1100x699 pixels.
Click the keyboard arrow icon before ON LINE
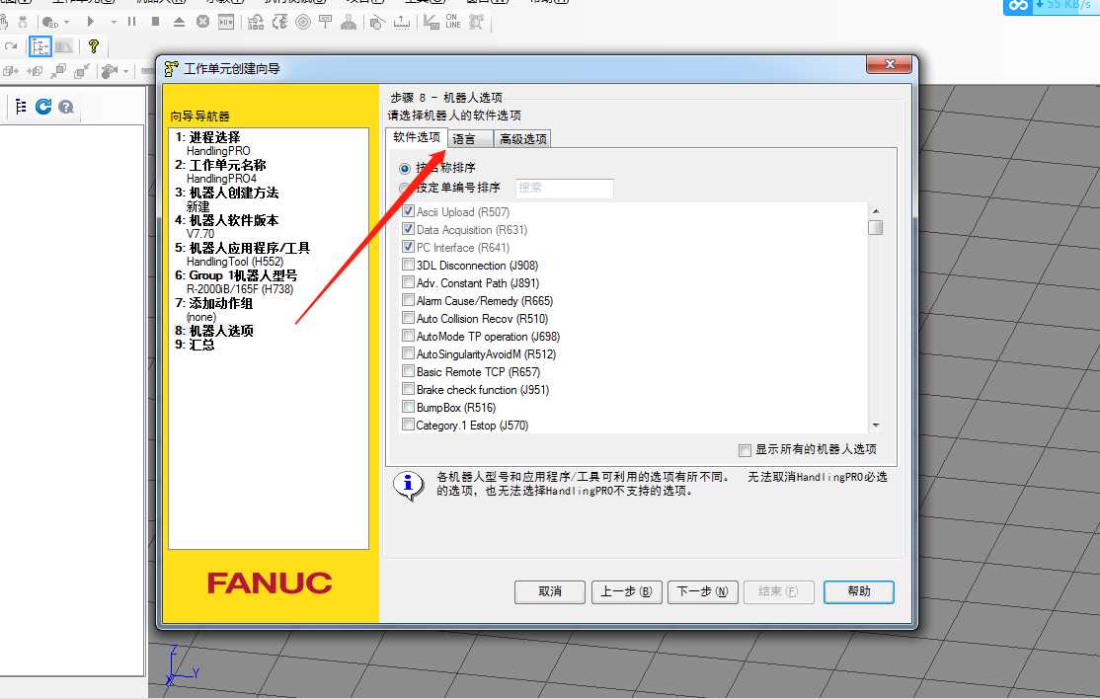[x=431, y=22]
